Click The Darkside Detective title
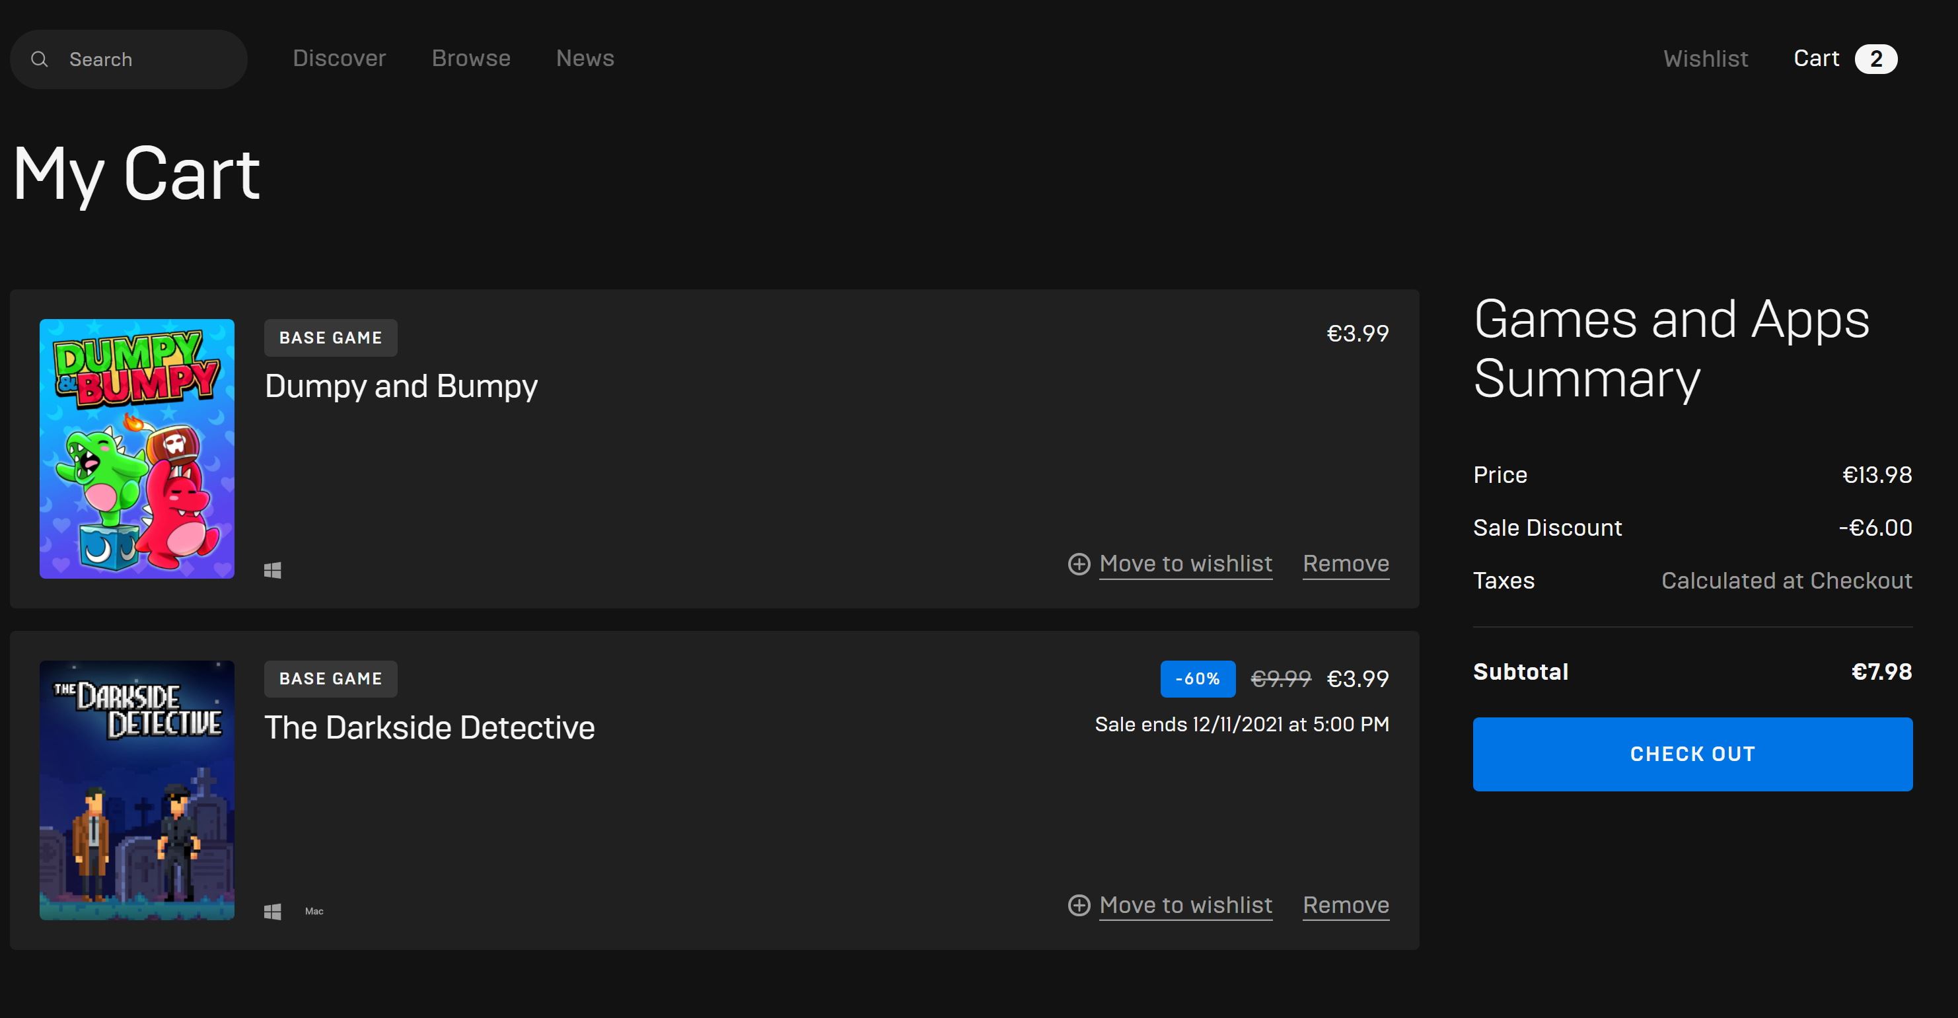The height and width of the screenshot is (1018, 1958). click(x=429, y=729)
